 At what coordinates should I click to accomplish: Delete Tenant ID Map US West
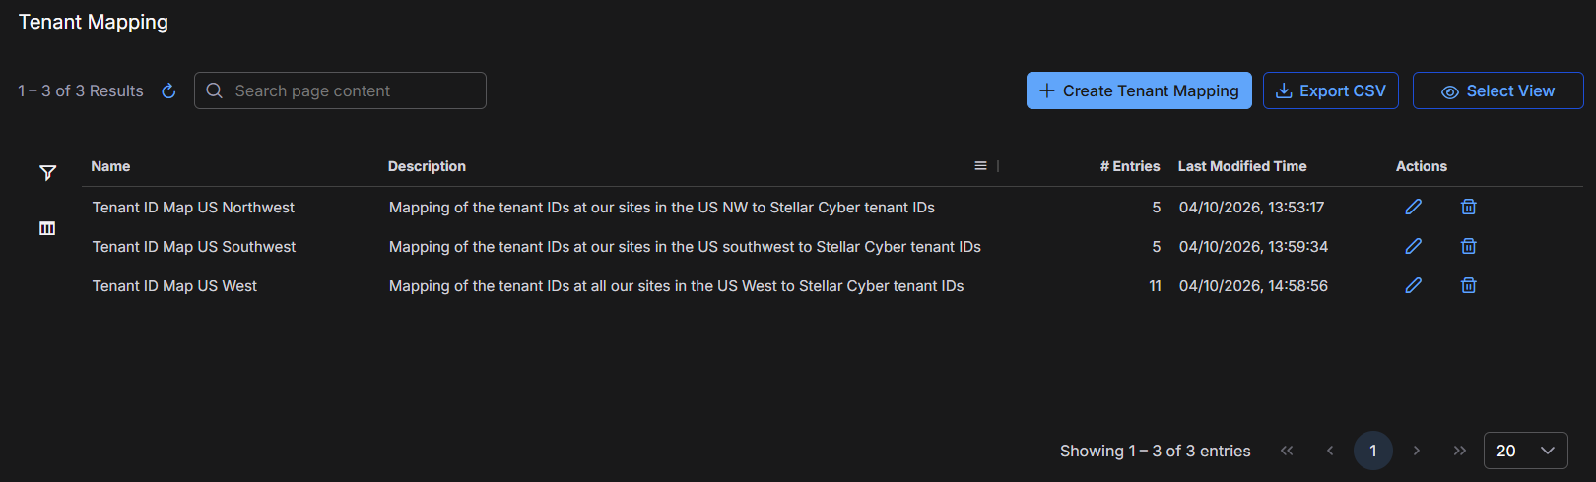click(x=1468, y=285)
